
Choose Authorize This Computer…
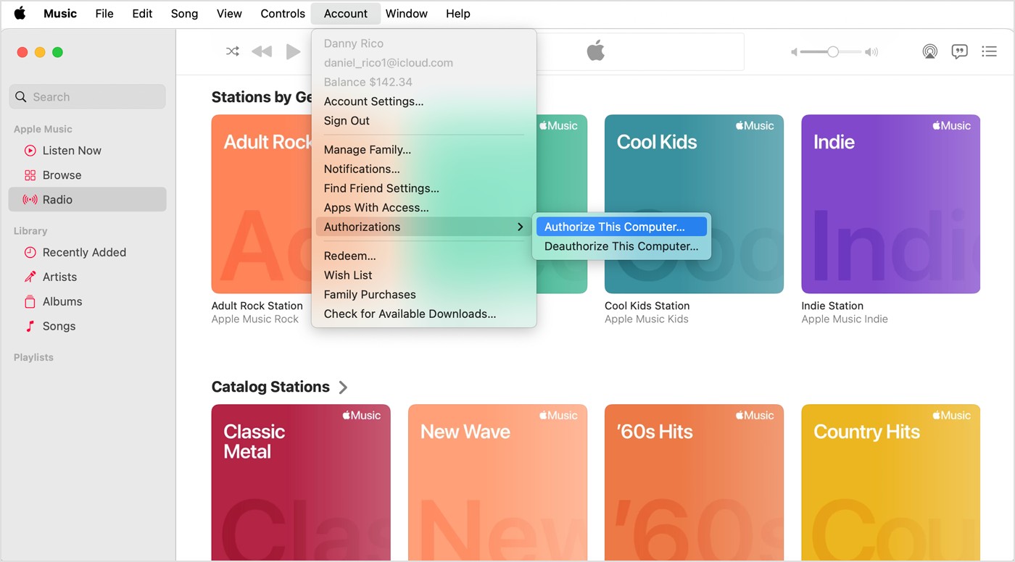point(621,227)
